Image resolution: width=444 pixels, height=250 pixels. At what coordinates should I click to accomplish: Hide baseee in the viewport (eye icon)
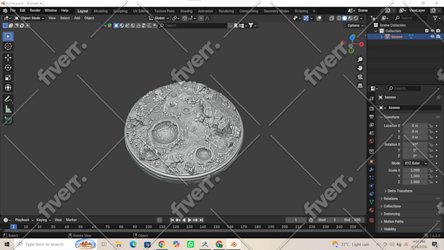pyautogui.click(x=432, y=37)
